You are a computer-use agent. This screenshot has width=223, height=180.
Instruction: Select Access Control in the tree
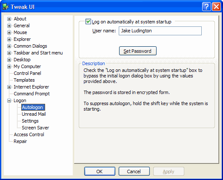(29, 134)
